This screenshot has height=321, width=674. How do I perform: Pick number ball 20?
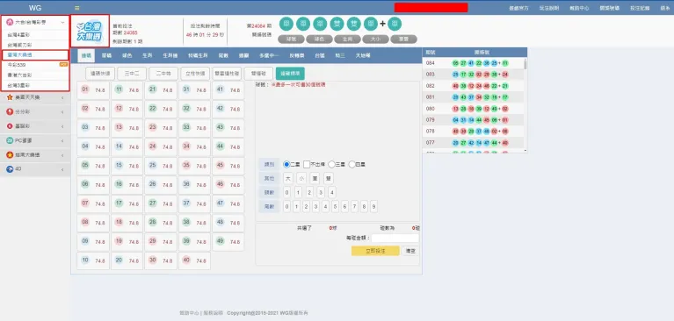pyautogui.click(x=119, y=260)
